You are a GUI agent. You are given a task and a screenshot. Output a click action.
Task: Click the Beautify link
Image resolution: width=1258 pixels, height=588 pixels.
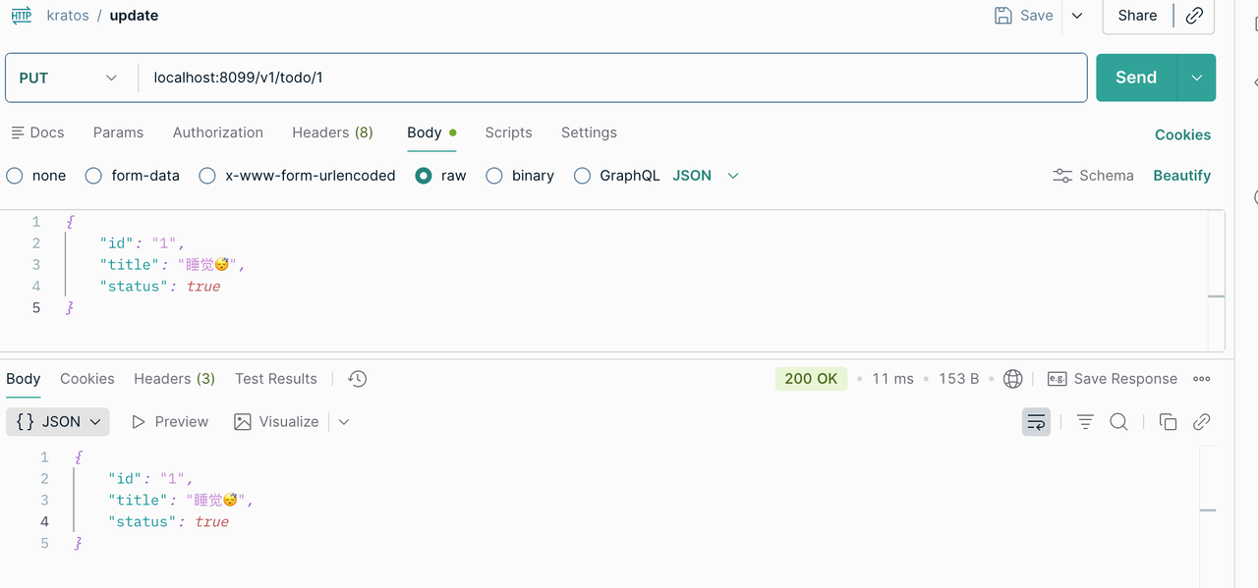click(1181, 176)
